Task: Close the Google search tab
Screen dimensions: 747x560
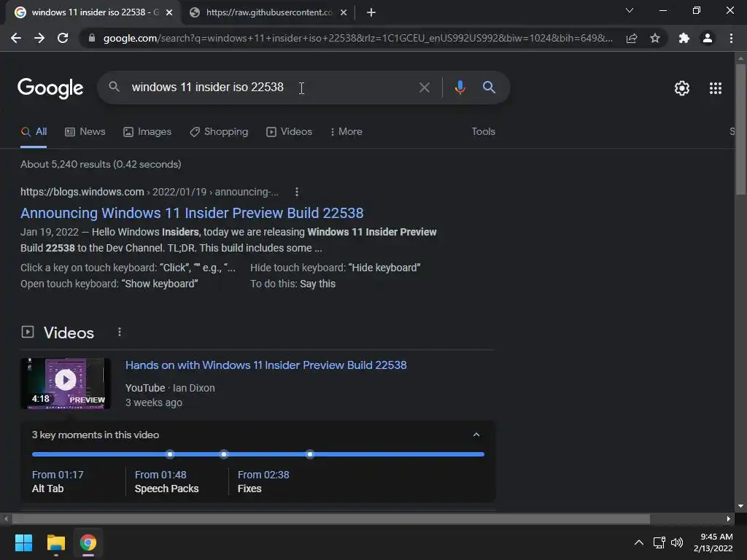Action: pyautogui.click(x=169, y=13)
